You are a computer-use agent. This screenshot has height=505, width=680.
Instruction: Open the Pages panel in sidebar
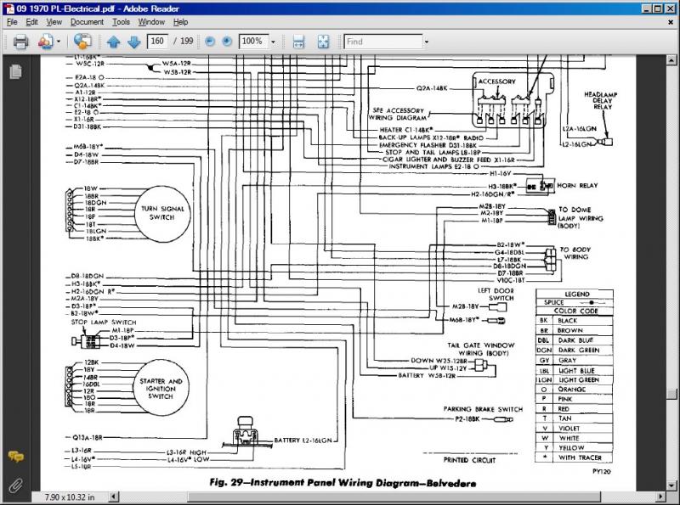tap(15, 71)
